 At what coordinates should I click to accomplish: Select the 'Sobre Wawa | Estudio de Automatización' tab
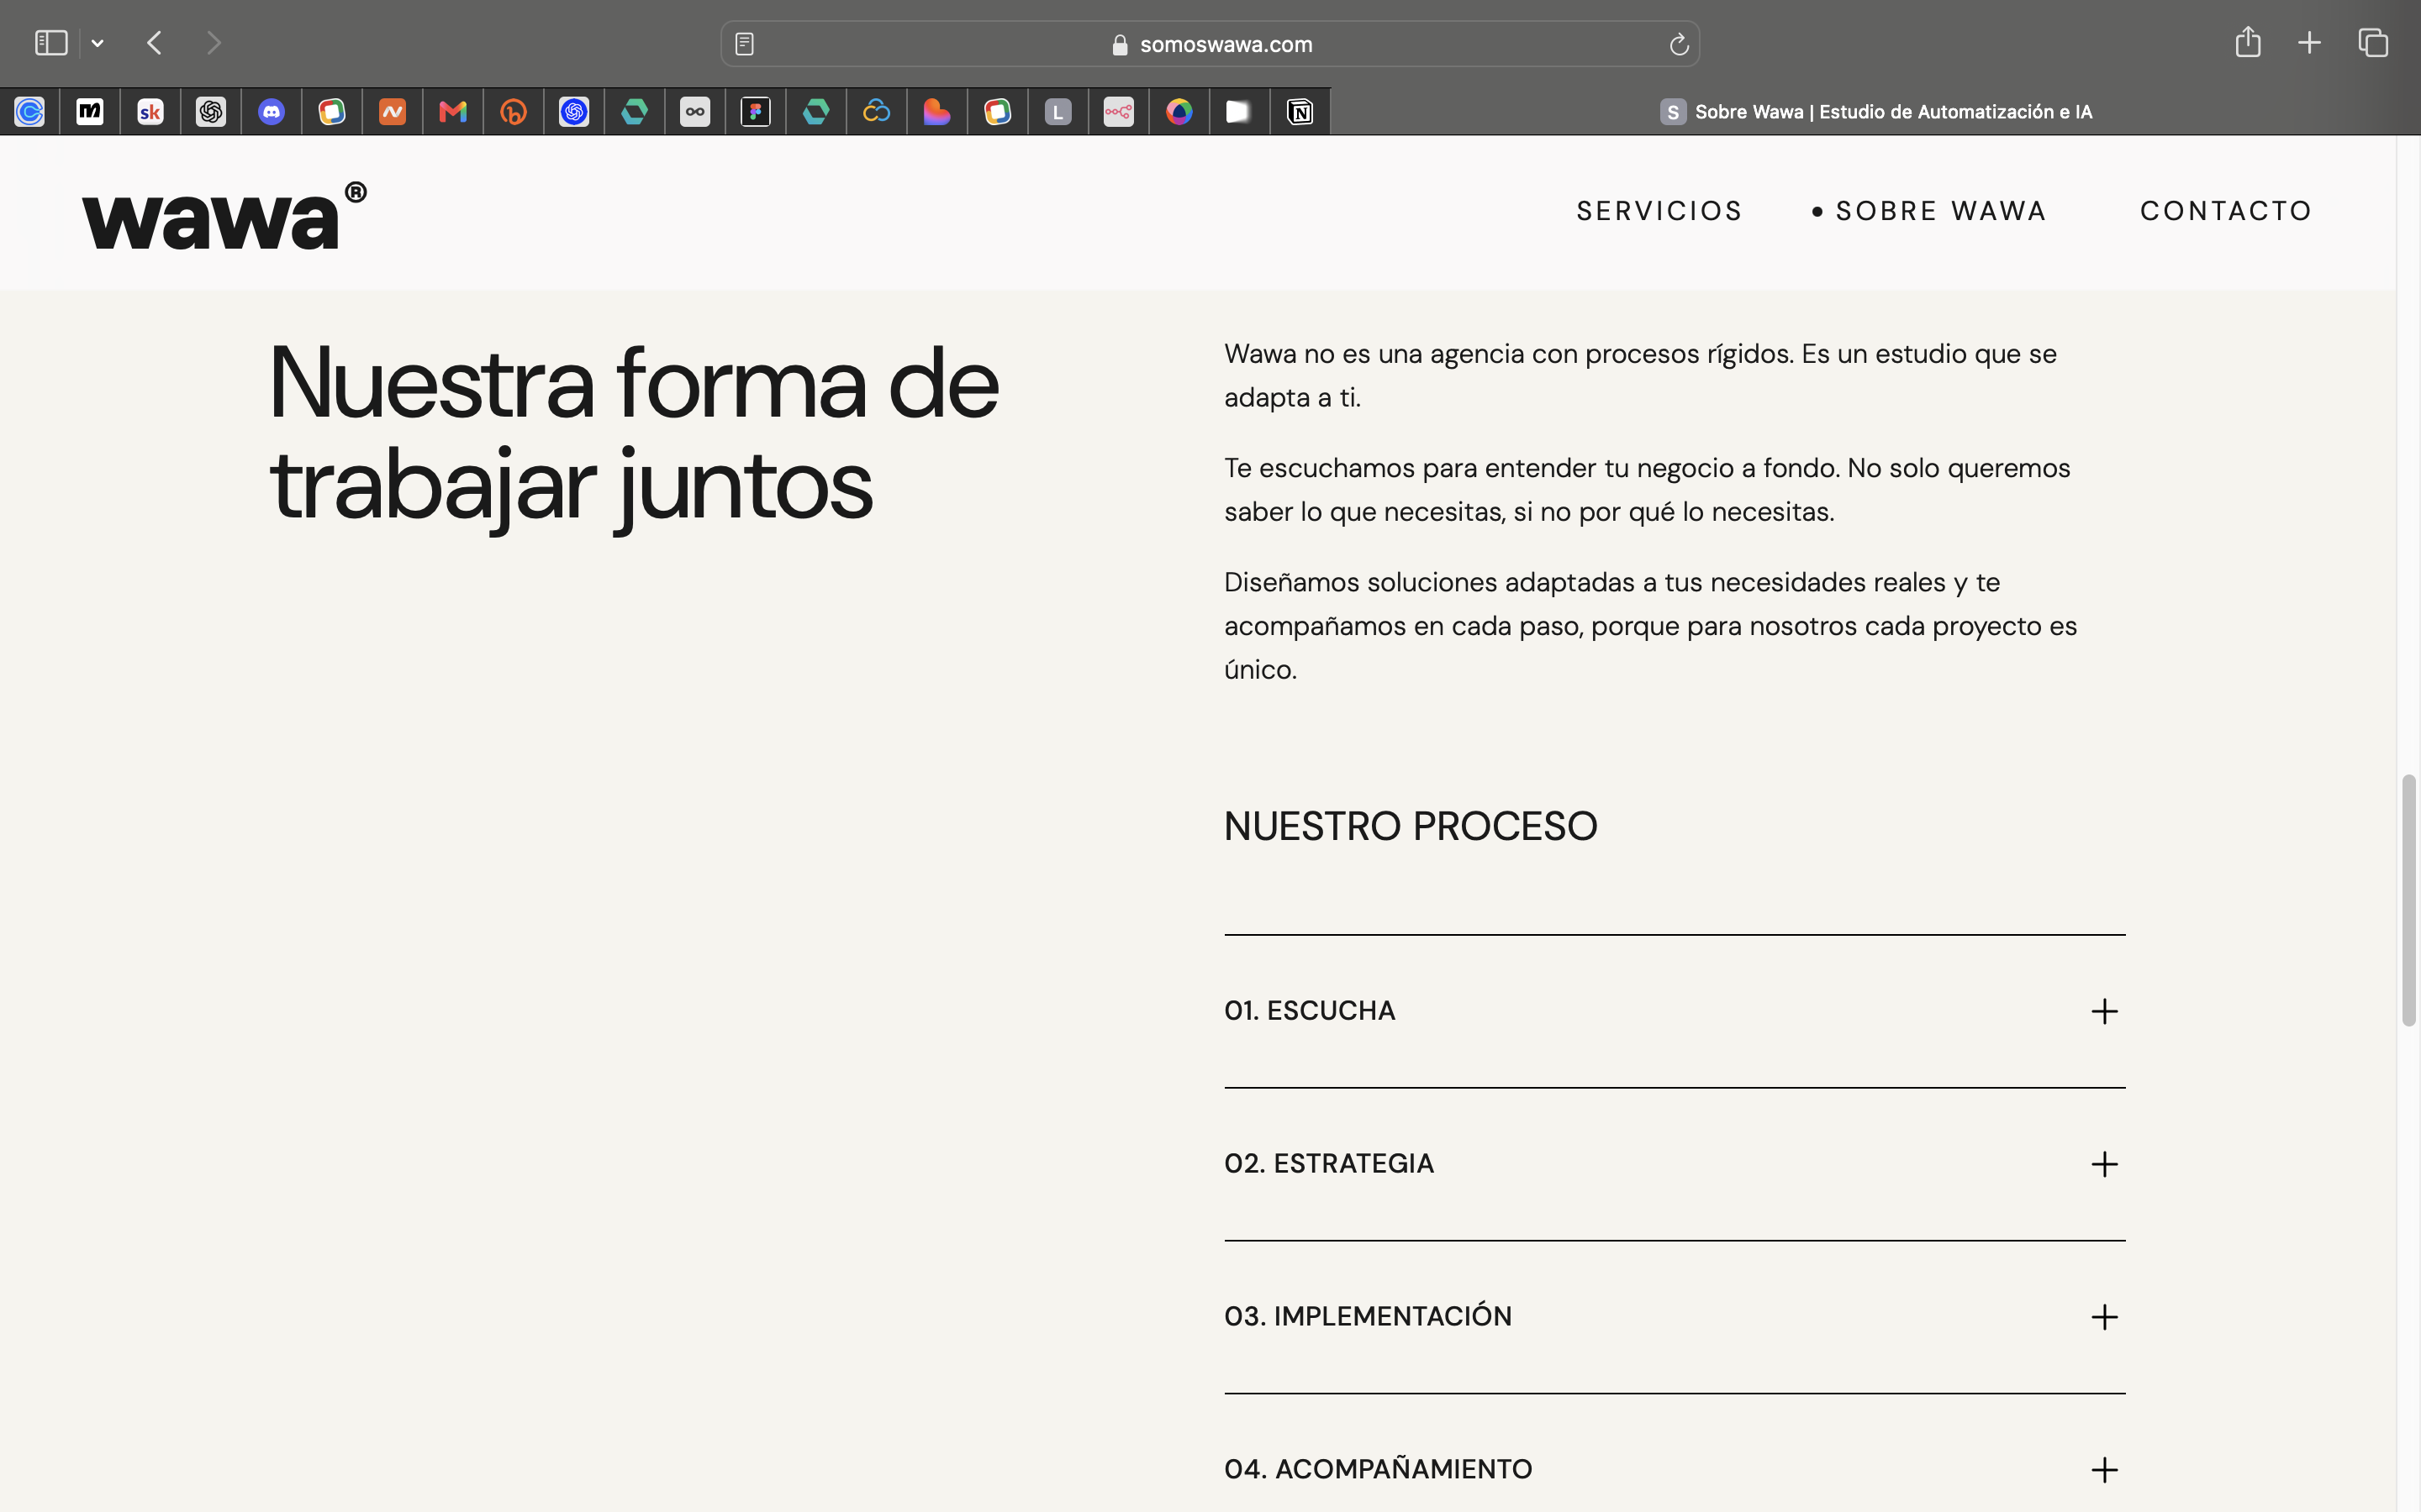[1875, 112]
